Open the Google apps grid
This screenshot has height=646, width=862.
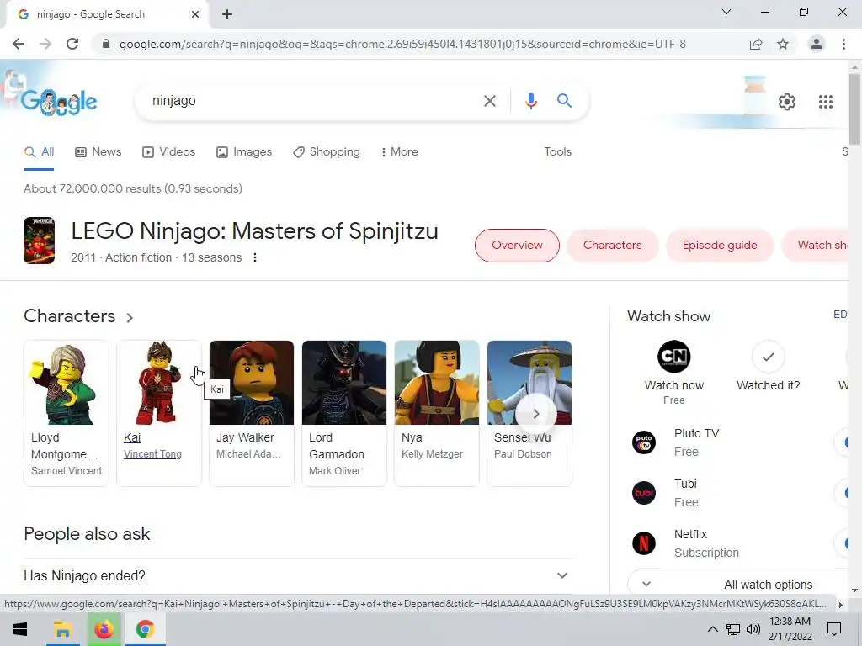point(825,102)
